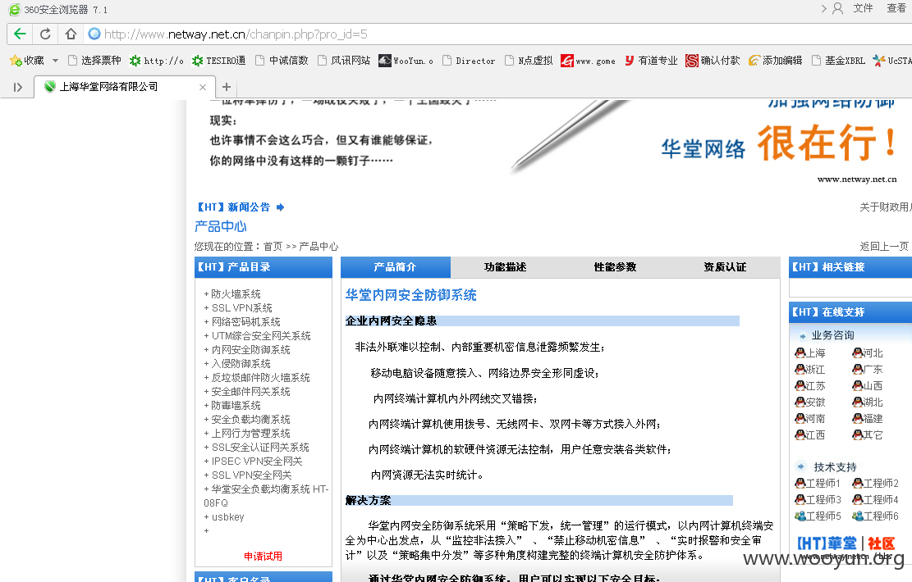The height and width of the screenshot is (582, 912).
Task: Open the http://o bookmark
Action: tap(157, 61)
